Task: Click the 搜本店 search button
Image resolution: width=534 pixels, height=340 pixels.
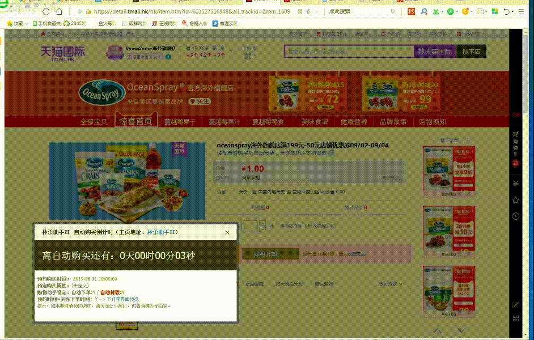Action: coord(471,52)
